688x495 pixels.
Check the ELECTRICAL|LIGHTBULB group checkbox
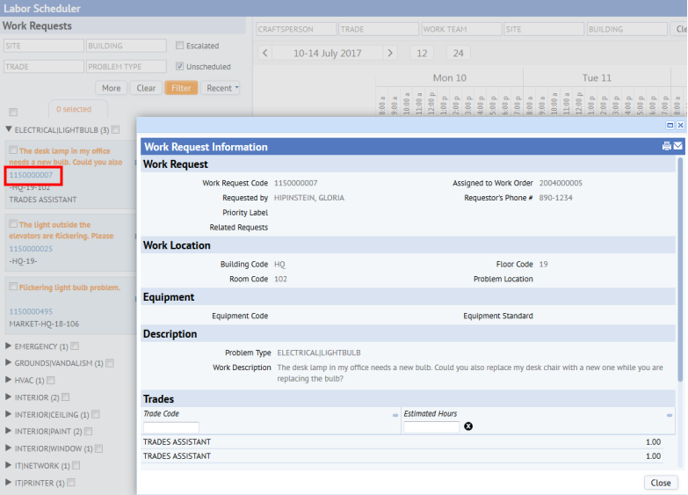(x=116, y=129)
